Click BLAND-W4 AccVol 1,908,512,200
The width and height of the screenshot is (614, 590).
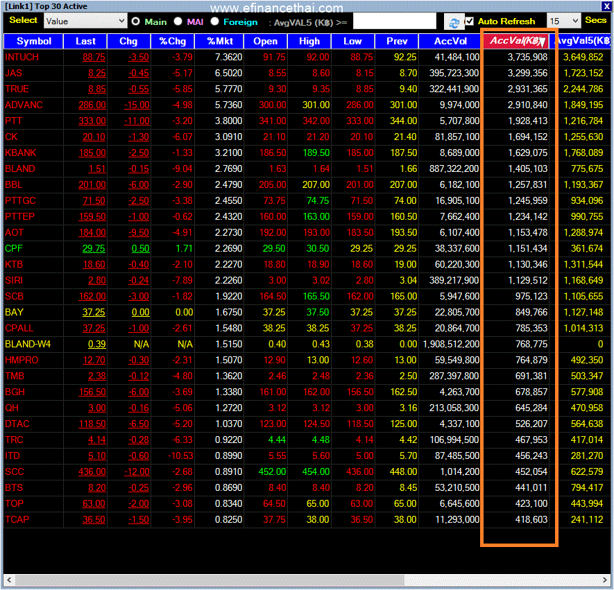coord(451,345)
